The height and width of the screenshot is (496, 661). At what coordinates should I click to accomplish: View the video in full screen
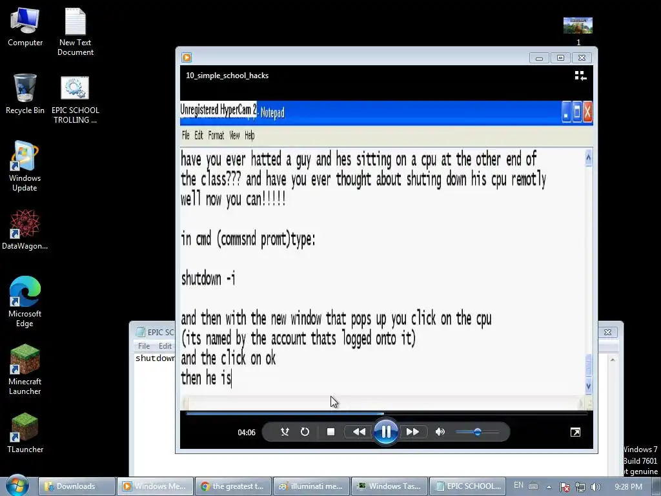(575, 432)
